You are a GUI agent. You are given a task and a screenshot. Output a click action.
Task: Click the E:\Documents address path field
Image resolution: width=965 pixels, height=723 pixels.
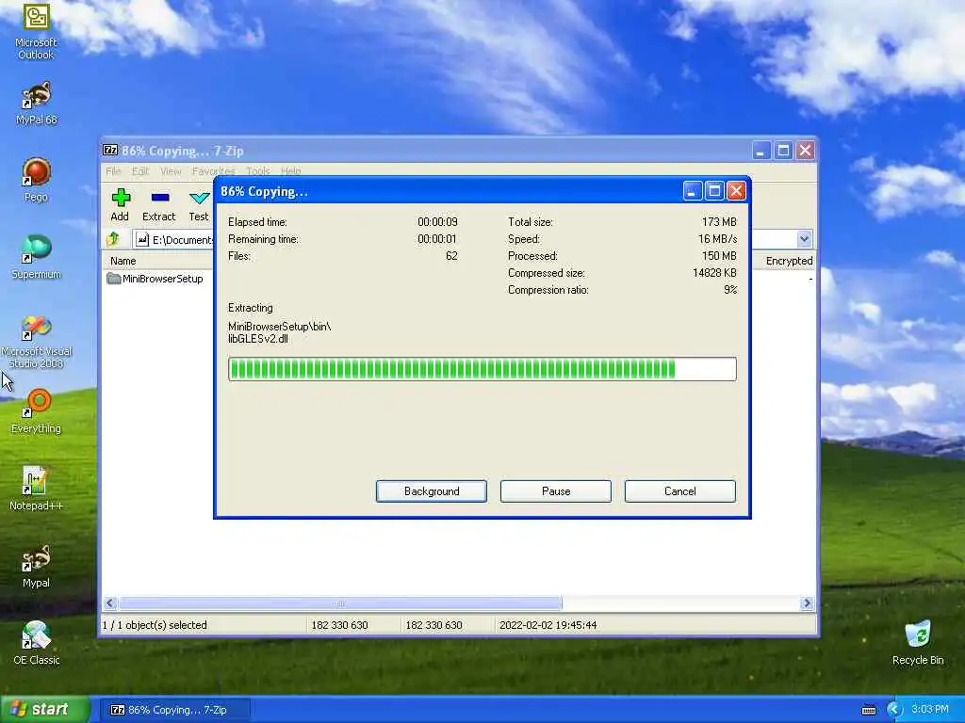(x=173, y=239)
